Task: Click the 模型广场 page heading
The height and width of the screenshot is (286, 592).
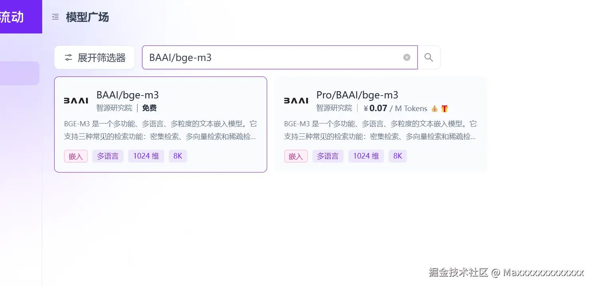Action: [87, 17]
